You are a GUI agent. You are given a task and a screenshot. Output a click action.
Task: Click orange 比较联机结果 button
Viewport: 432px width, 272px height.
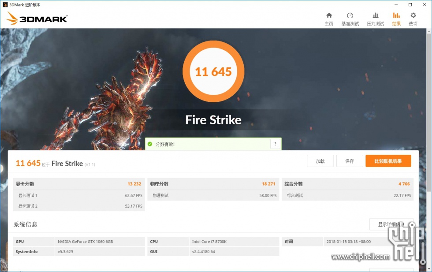click(388, 161)
